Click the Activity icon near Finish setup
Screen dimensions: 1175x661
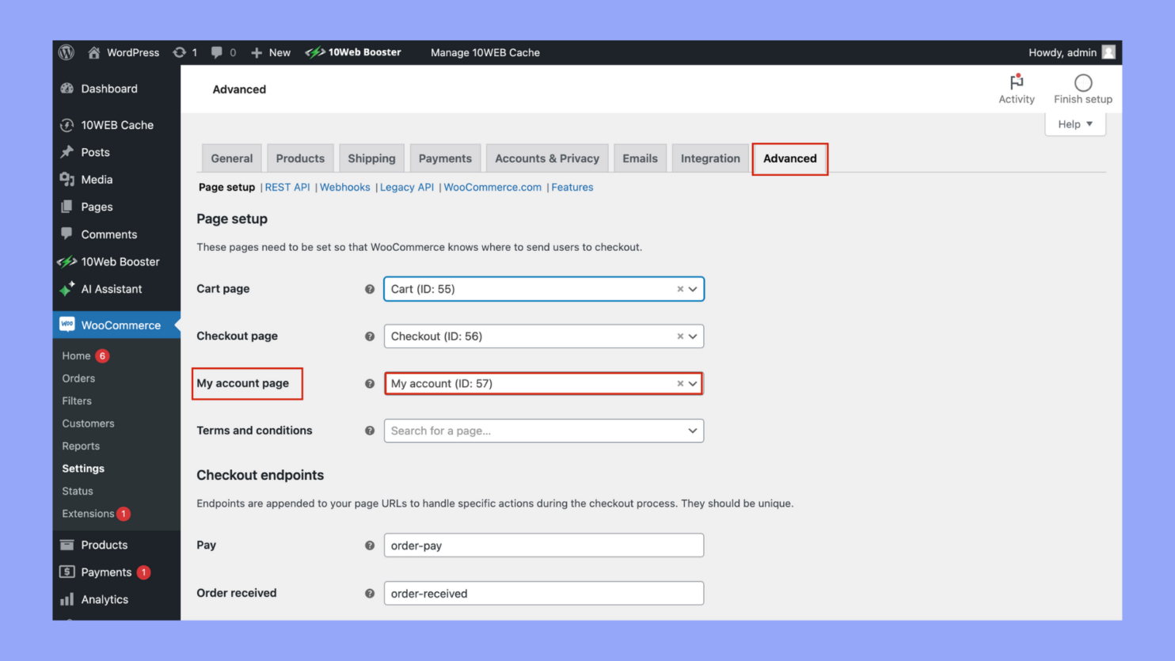click(x=1017, y=82)
